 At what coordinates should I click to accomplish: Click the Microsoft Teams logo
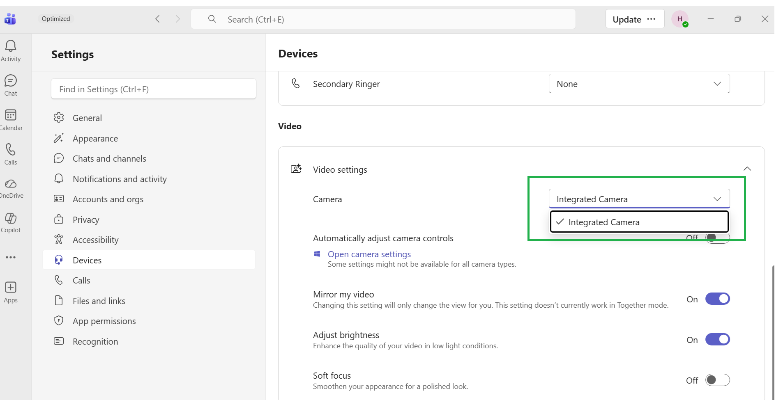tap(10, 19)
